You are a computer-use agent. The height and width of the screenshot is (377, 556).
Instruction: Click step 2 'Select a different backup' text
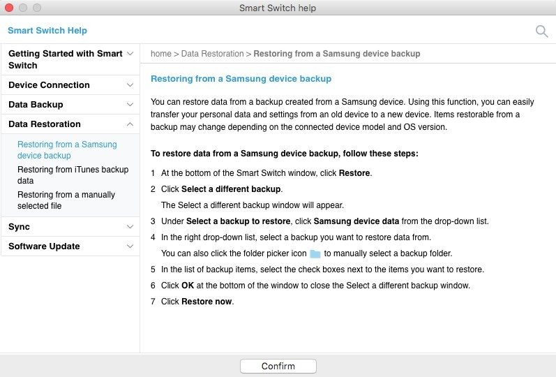tap(231, 189)
